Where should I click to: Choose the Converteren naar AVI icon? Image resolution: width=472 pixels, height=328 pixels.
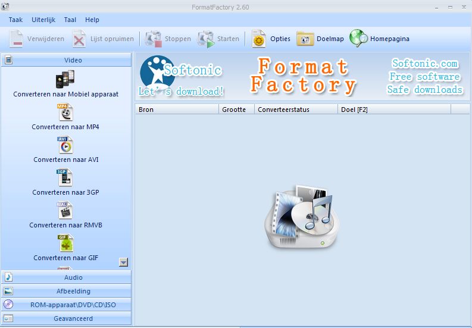click(65, 145)
